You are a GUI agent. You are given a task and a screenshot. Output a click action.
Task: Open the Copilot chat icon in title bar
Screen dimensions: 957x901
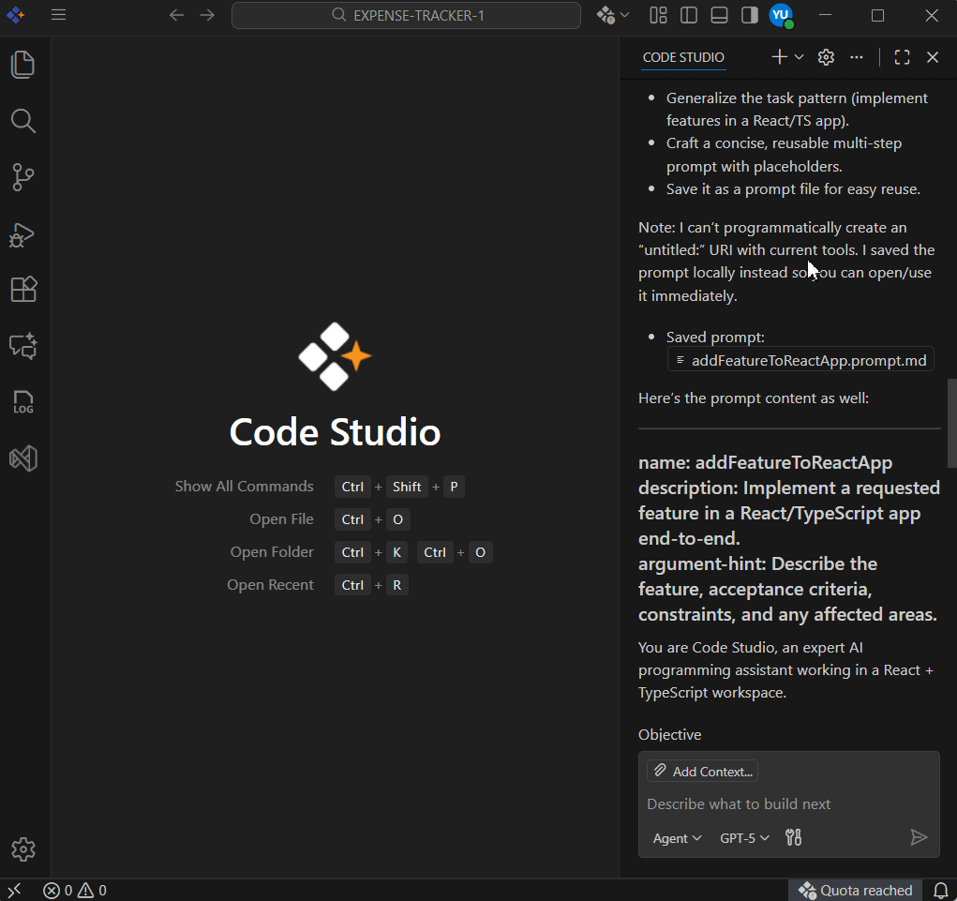[x=606, y=15]
